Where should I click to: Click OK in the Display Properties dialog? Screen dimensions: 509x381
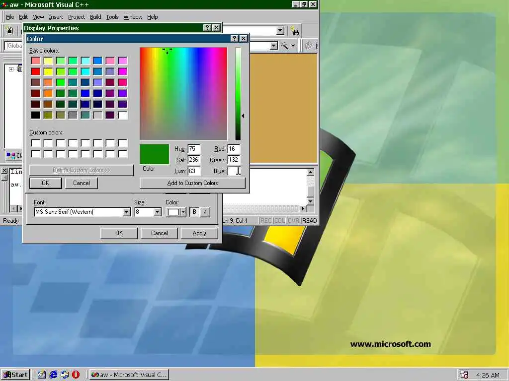(x=119, y=233)
